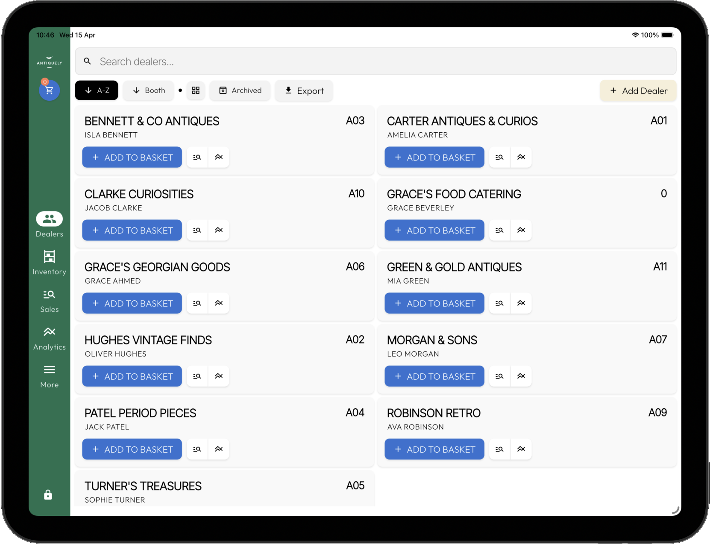
Task: Open sales search for Clarke Curiosities
Action: click(197, 230)
